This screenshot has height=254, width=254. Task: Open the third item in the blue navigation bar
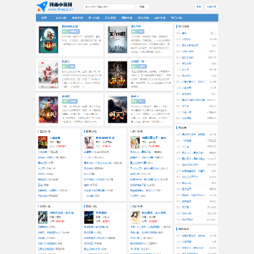[x=77, y=18]
